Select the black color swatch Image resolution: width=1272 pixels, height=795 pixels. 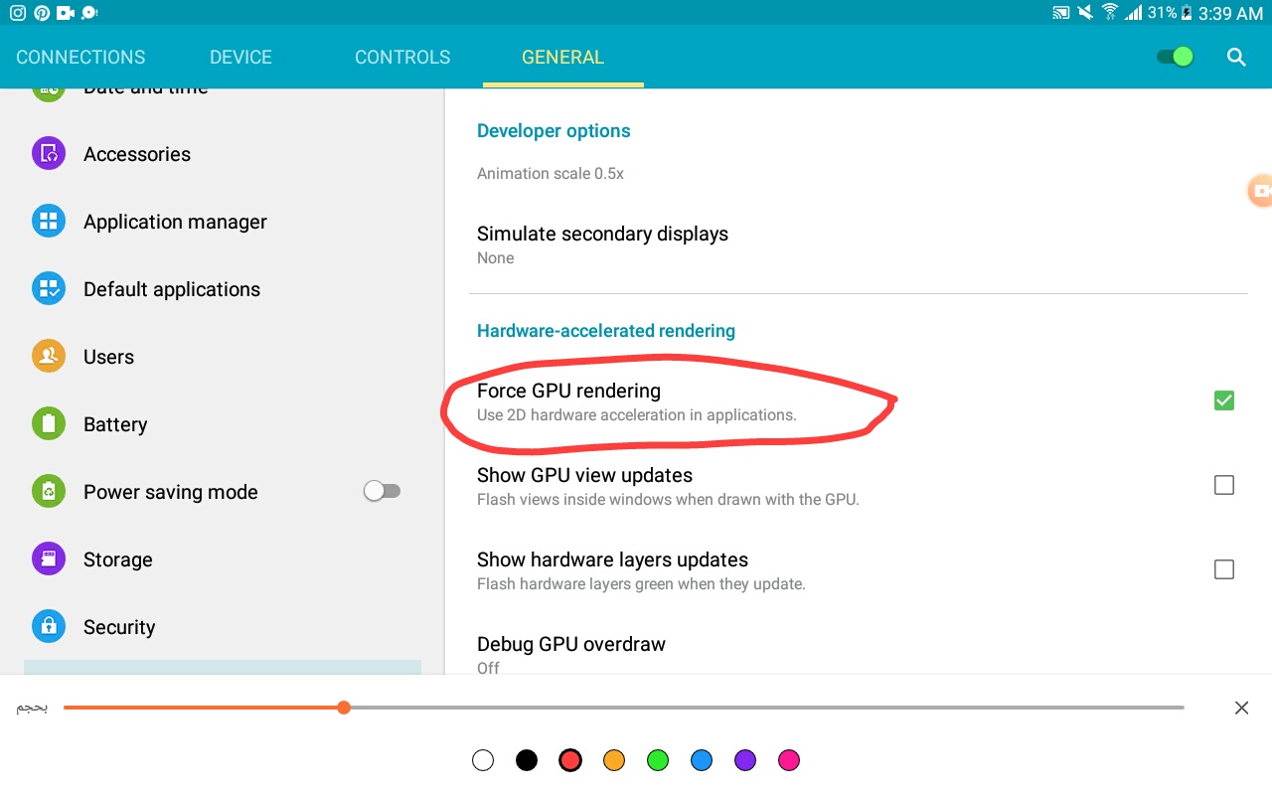[x=527, y=760]
